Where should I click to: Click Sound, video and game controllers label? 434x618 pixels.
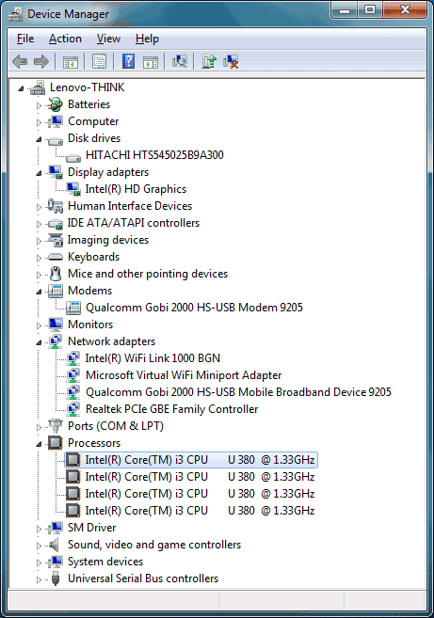(x=154, y=545)
